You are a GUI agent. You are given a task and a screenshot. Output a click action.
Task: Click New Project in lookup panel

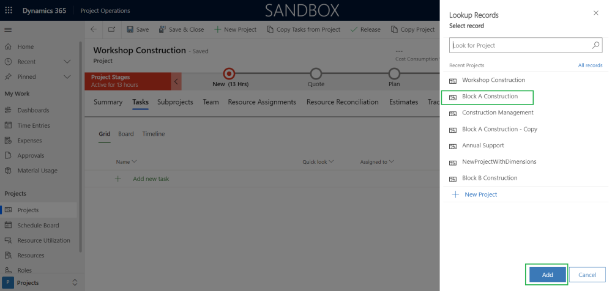(475, 194)
